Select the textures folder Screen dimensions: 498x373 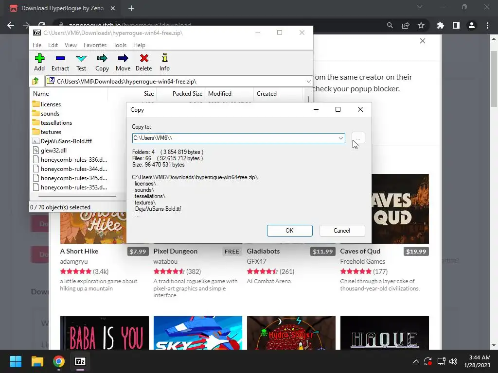click(x=47, y=132)
